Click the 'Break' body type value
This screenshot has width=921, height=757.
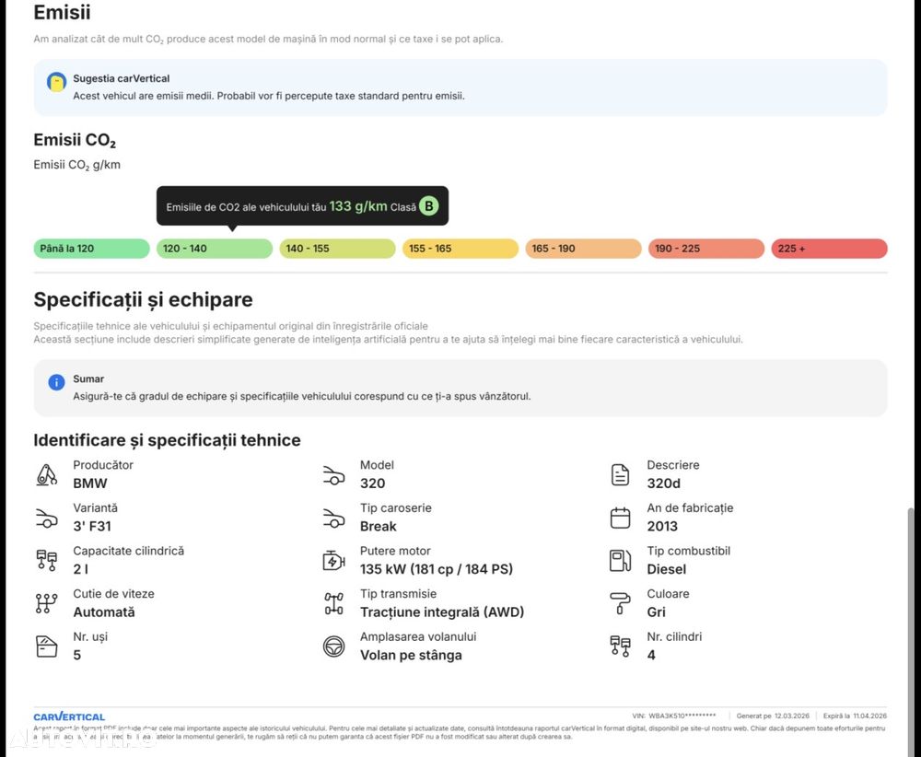(x=379, y=526)
